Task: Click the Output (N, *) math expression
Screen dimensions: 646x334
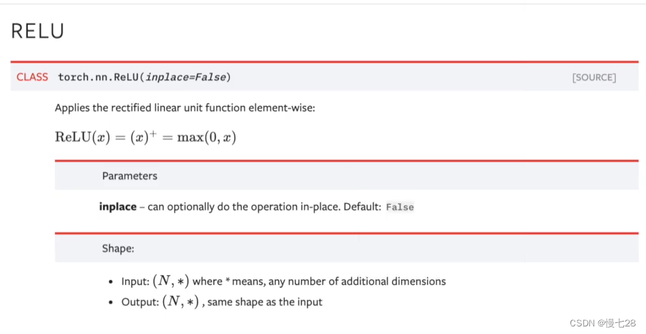Action: pyautogui.click(x=181, y=301)
